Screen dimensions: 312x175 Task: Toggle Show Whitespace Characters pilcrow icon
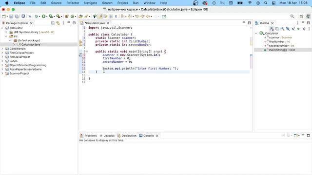point(116,17)
